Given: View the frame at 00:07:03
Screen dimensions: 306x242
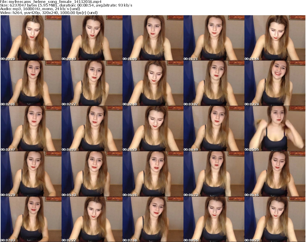Looking at the screenshot, I should click(31, 219).
